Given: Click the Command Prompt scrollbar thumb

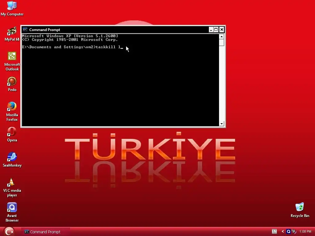Looking at the screenshot, I should (x=221, y=42).
